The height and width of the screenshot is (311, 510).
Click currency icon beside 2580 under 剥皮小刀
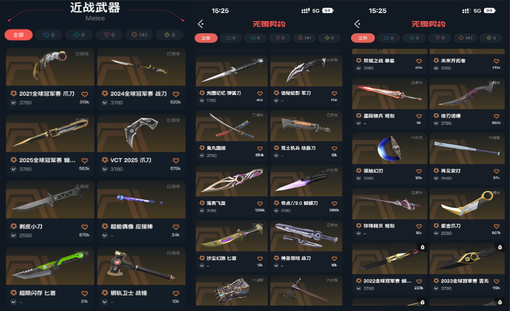pyautogui.click(x=13, y=235)
